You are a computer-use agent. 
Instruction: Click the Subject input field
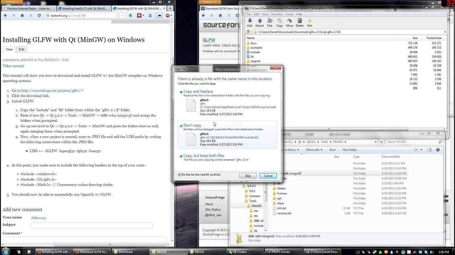point(91,226)
